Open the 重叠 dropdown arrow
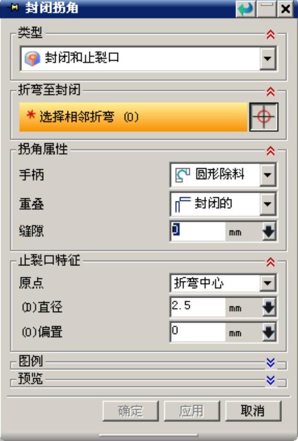This screenshot has height=441, width=298. tap(267, 204)
